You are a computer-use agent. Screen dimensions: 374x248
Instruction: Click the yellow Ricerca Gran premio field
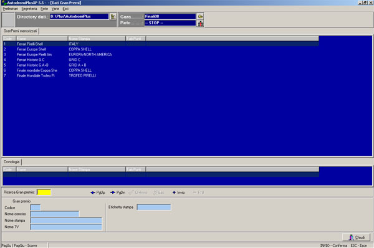click(44, 193)
